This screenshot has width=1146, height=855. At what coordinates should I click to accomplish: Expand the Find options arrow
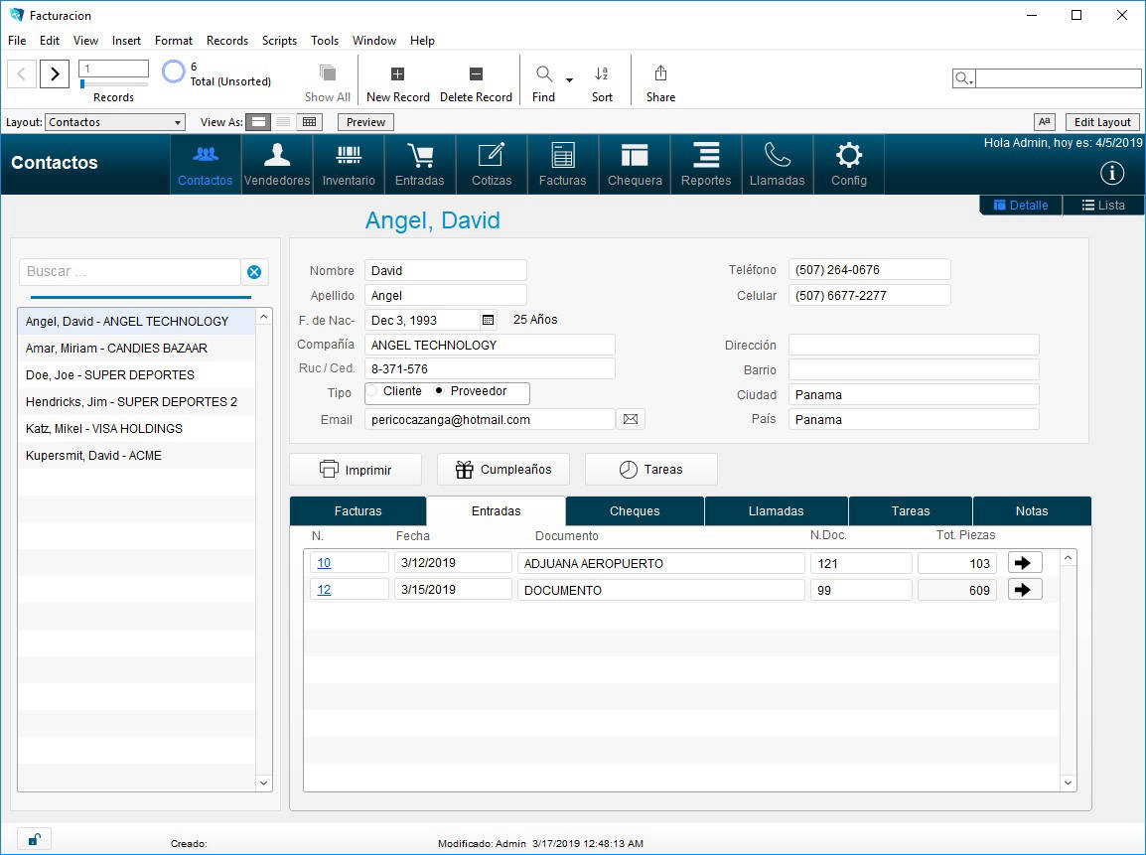(x=569, y=79)
